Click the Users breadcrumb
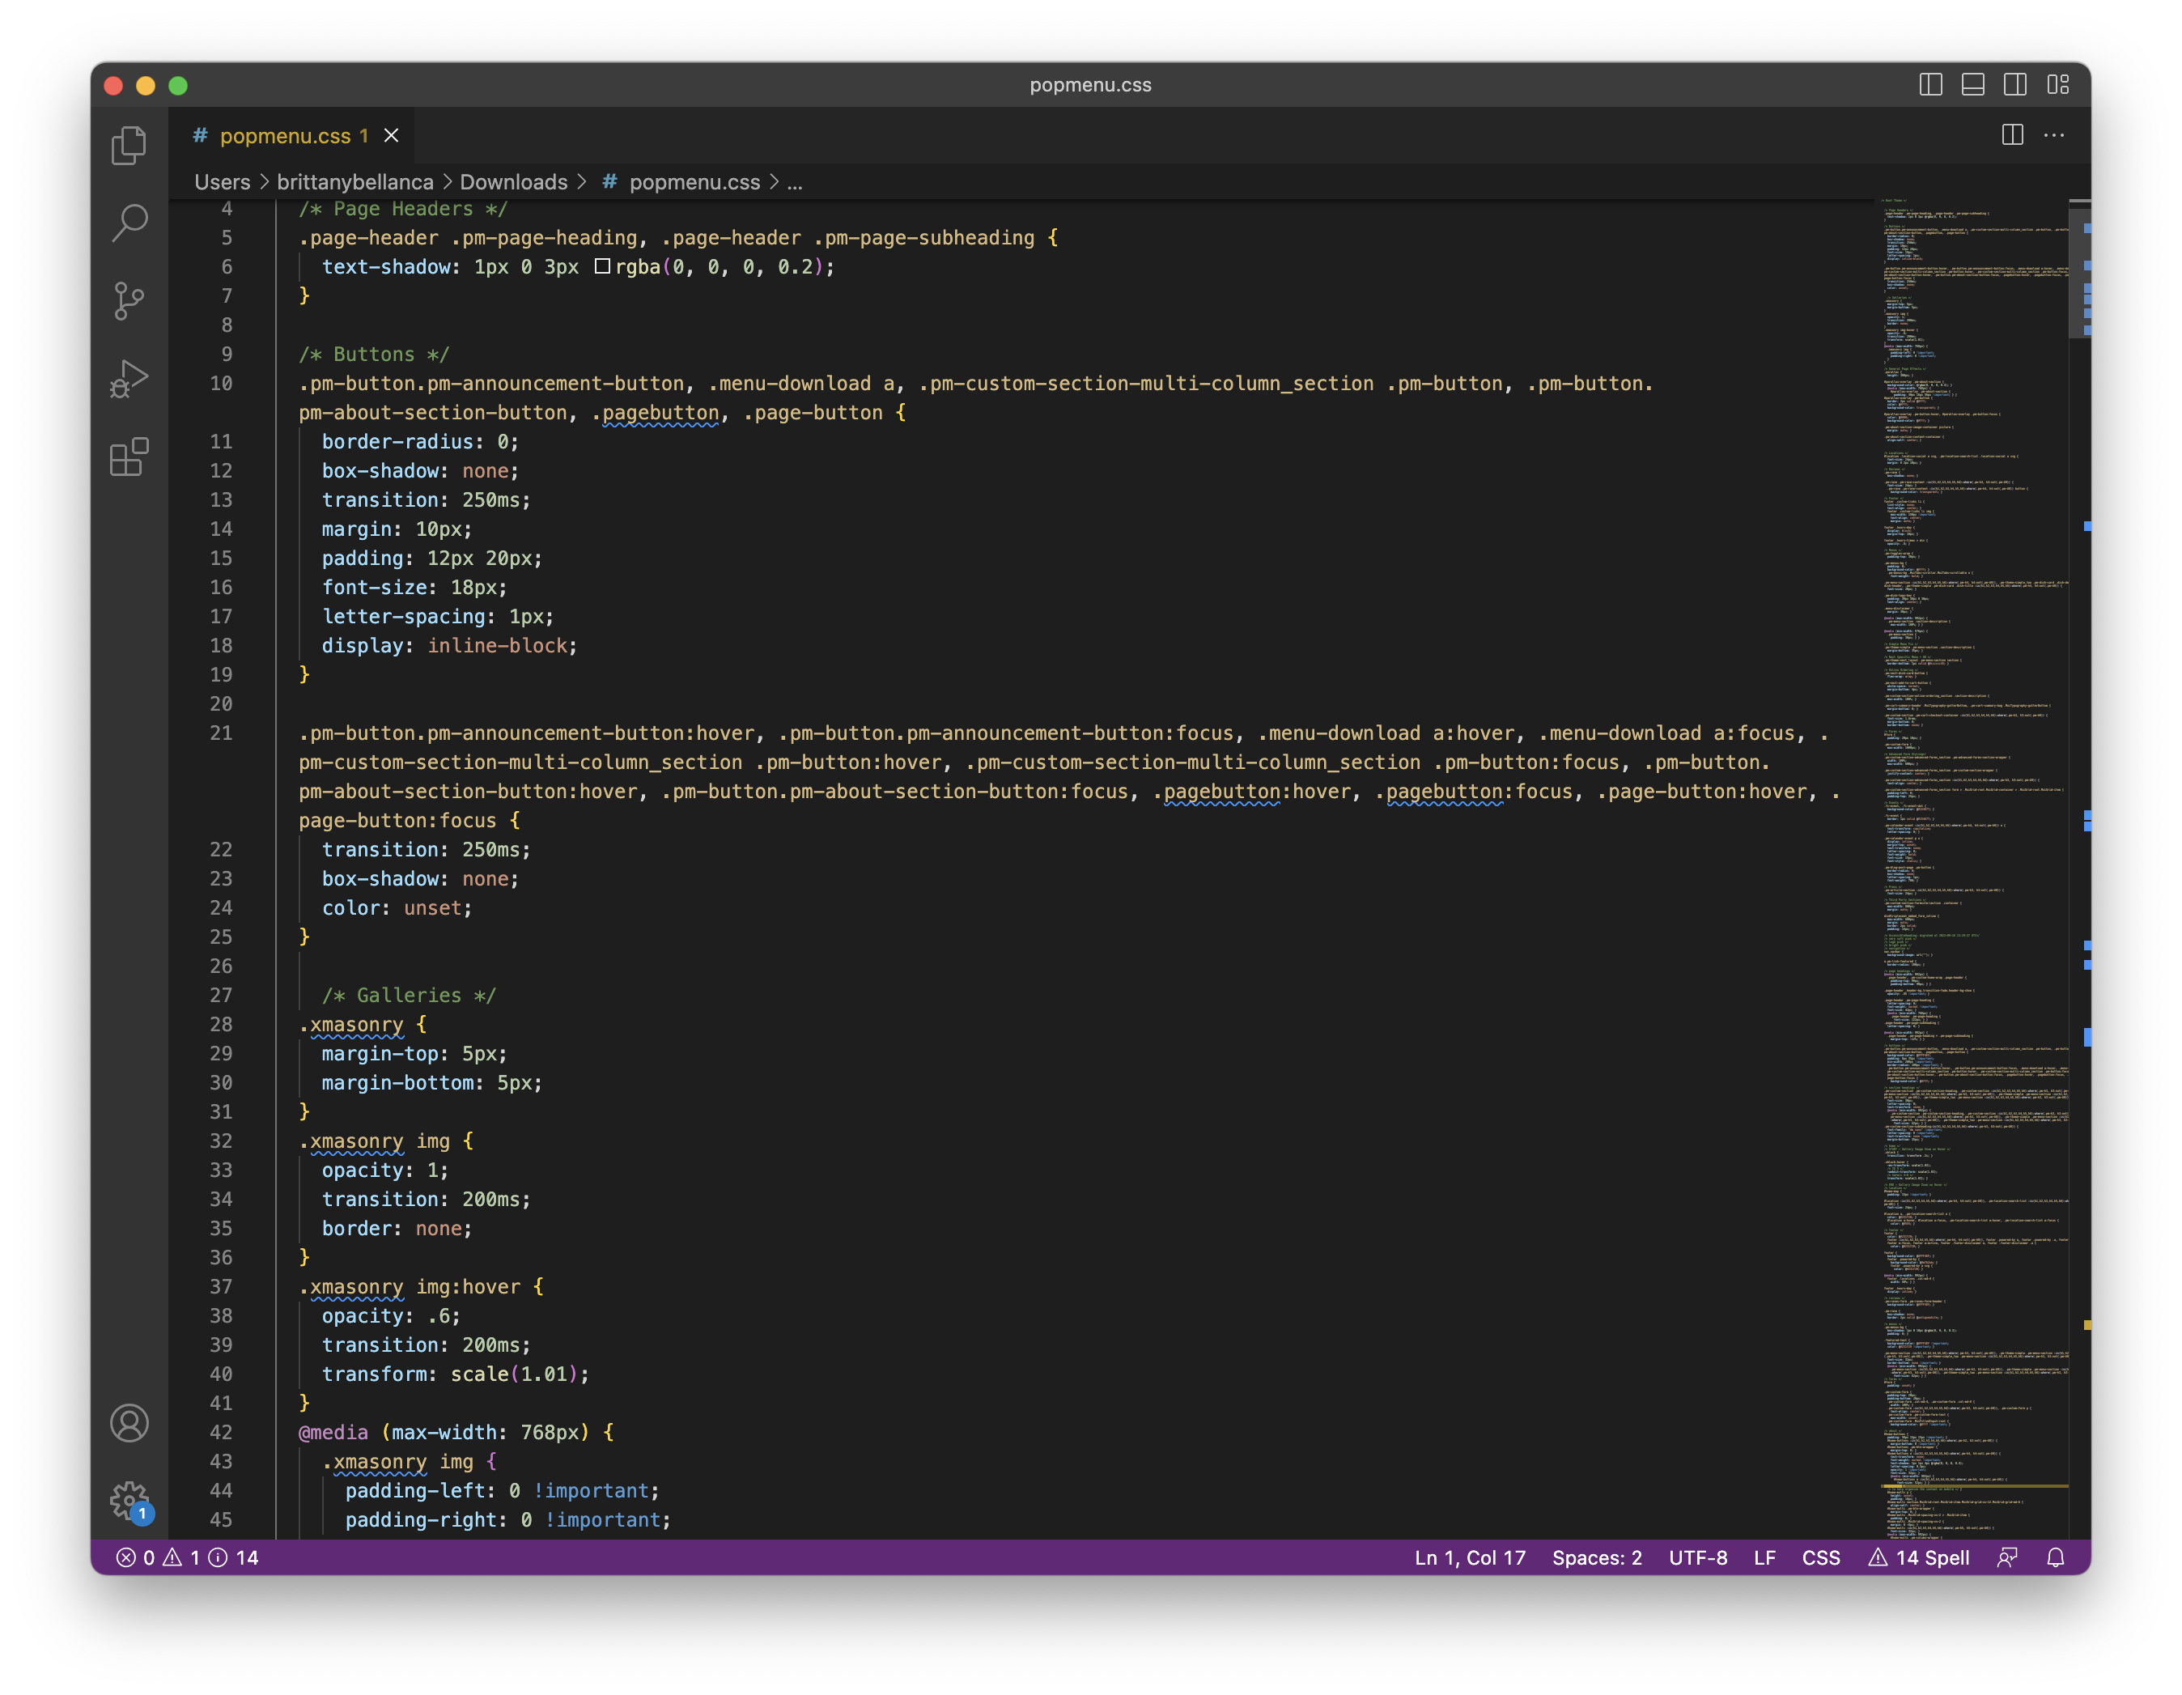Image resolution: width=2182 pixels, height=1695 pixels. [222, 182]
